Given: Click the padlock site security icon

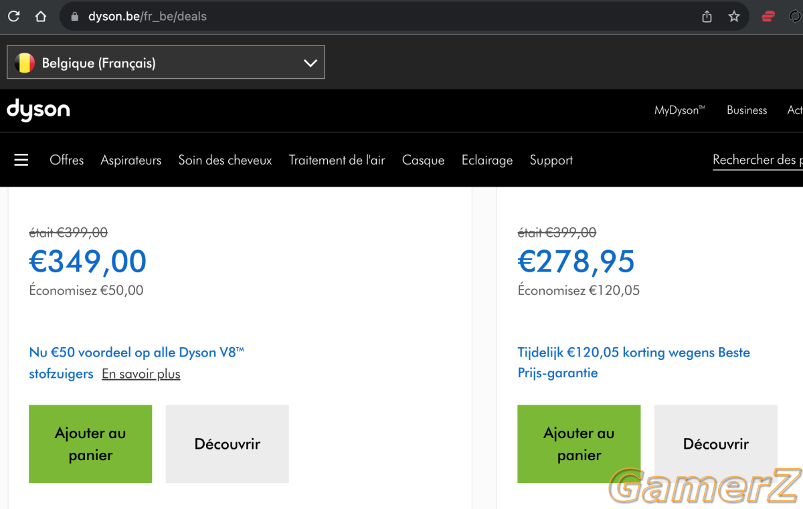Looking at the screenshot, I should [75, 17].
